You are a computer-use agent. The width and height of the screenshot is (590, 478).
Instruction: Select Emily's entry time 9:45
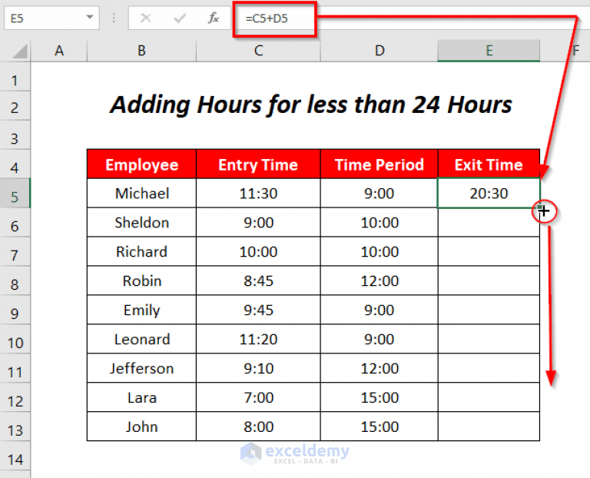tap(258, 310)
